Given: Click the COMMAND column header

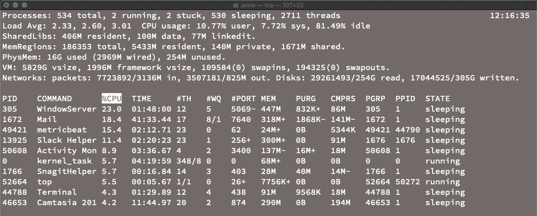Looking at the screenshot, I should click(x=54, y=99).
